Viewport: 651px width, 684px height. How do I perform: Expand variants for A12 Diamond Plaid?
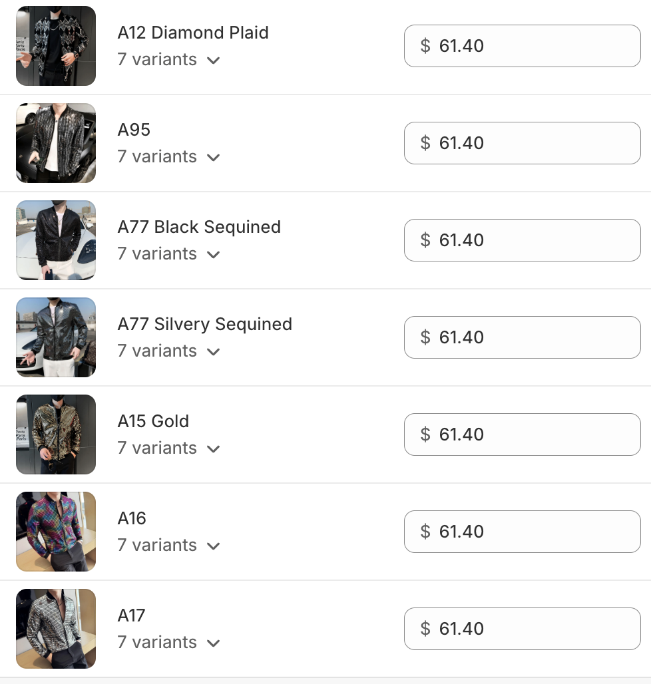213,60
